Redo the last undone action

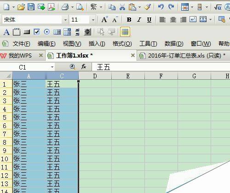pyautogui.click(x=171, y=7)
